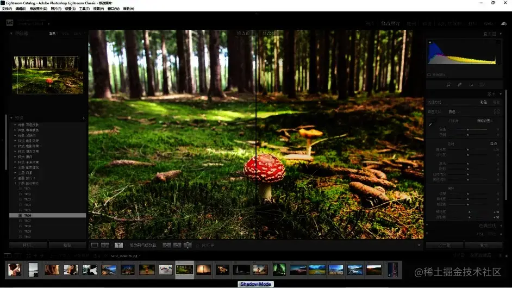
Task: Collapse the Navigator panel triangle
Action: [11, 33]
